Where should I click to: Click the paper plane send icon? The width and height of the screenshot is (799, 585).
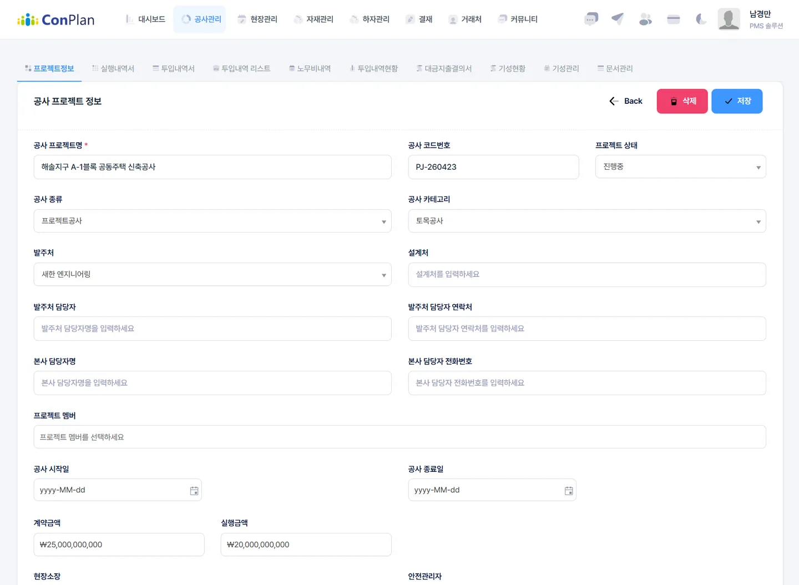618,19
